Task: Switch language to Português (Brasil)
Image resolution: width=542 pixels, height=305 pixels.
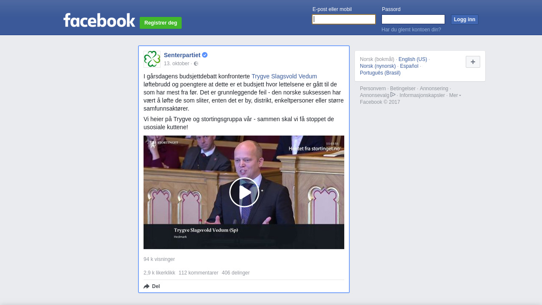Action: click(380, 73)
